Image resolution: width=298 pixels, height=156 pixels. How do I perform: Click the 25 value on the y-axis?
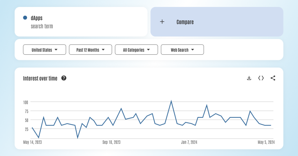coord(26,129)
